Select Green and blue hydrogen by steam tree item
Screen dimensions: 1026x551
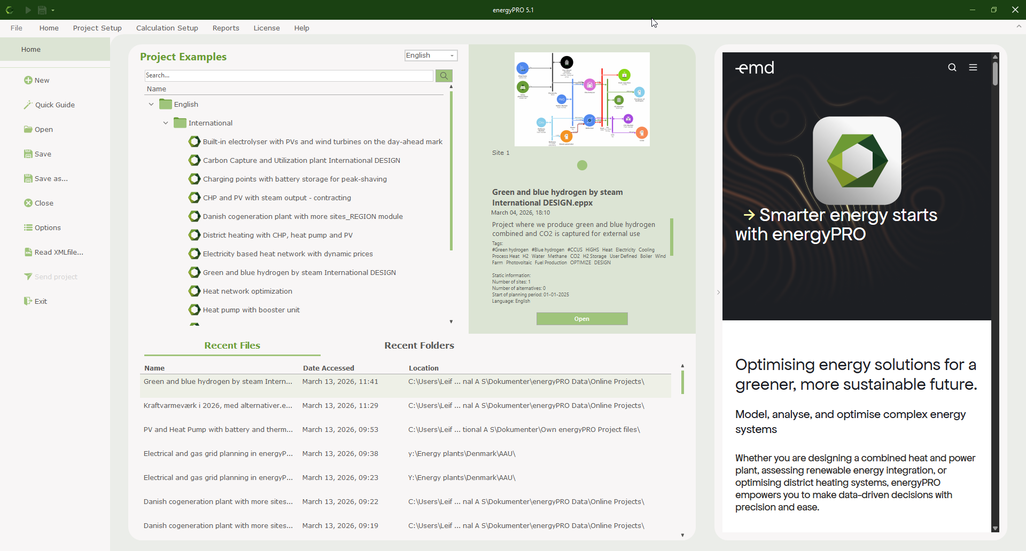click(299, 272)
